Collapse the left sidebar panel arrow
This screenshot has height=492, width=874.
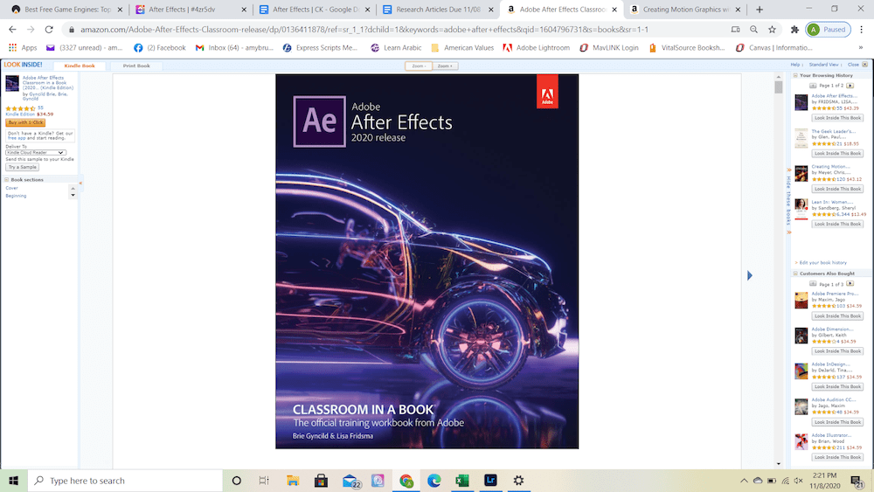coord(80,183)
